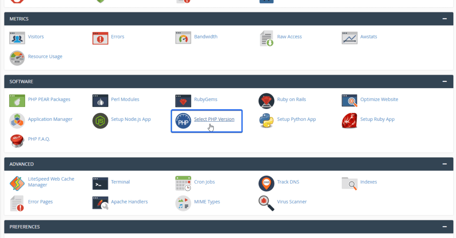Click the METRICS section header title
The image size is (456, 238).
coord(19,19)
